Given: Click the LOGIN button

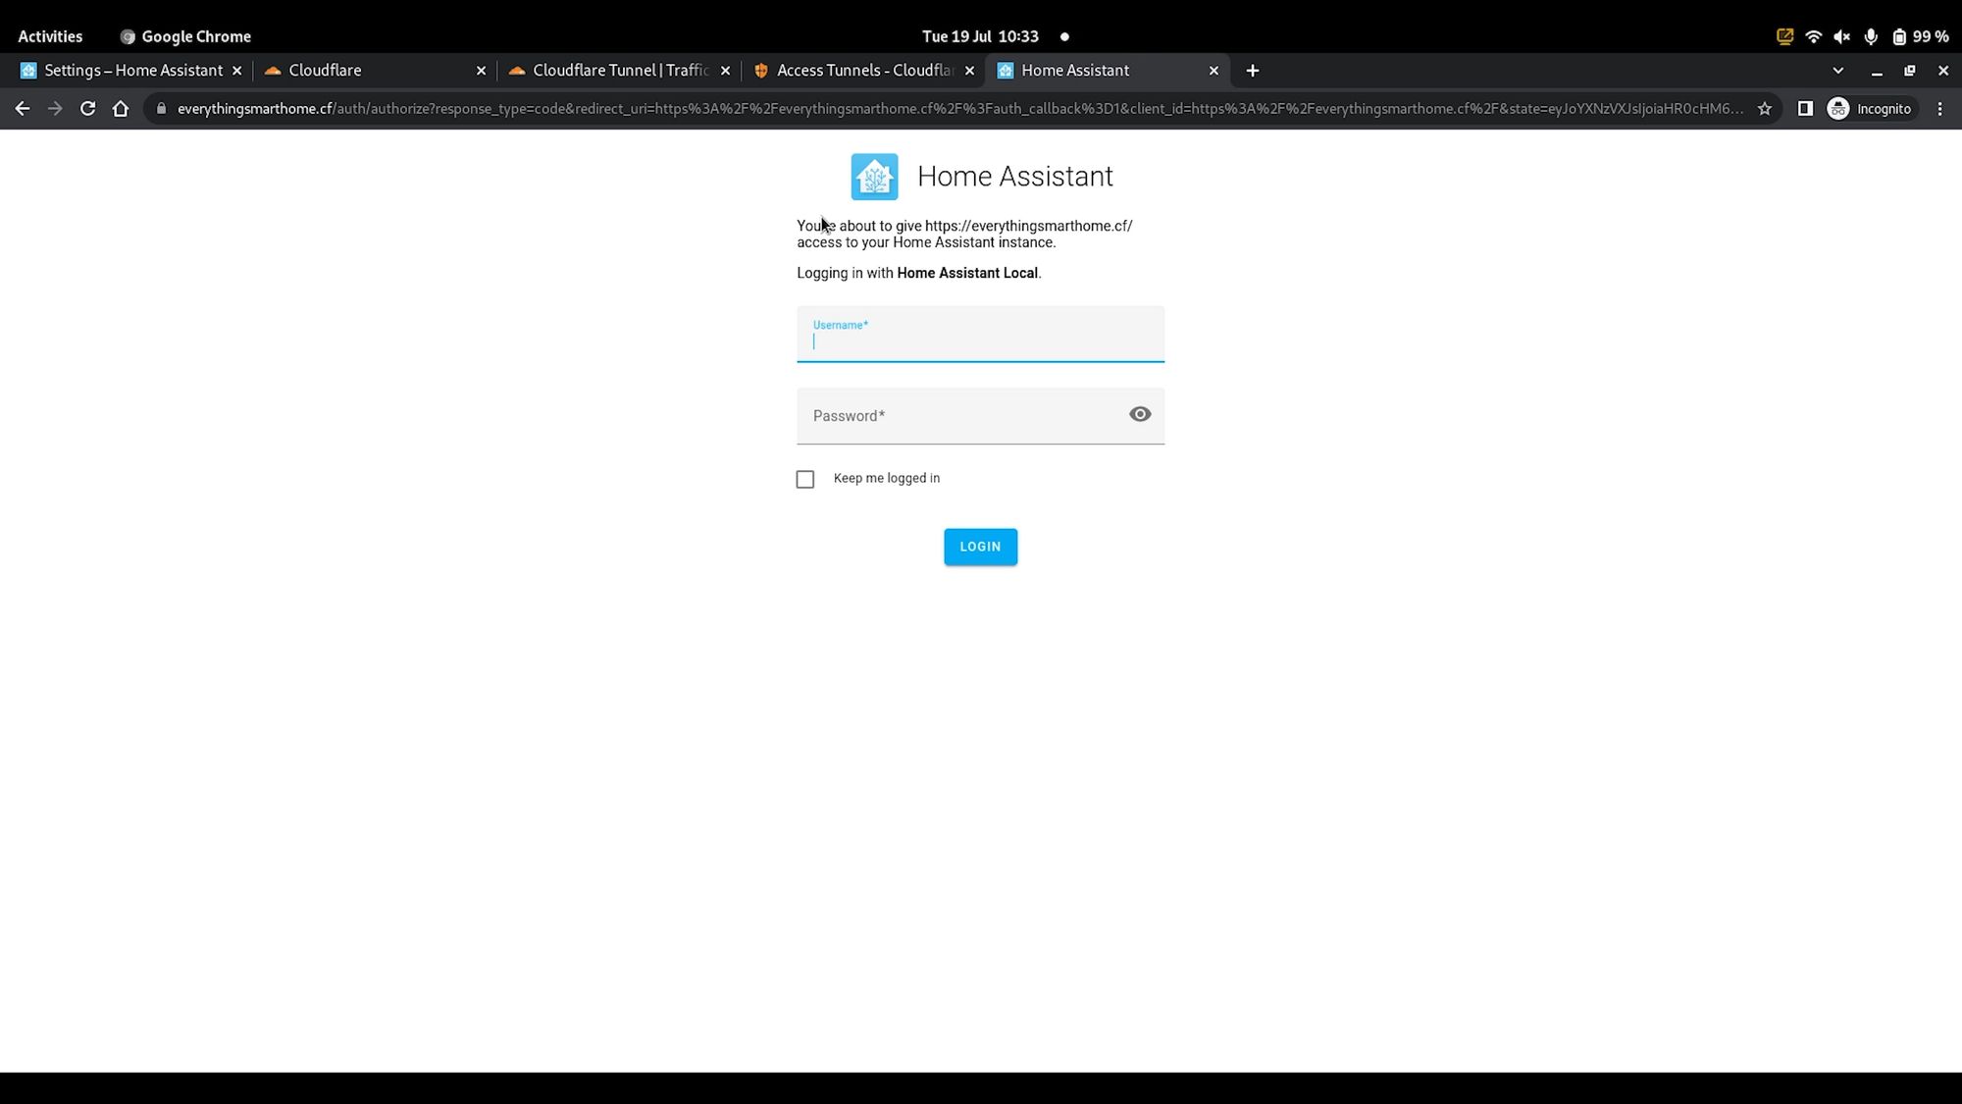Looking at the screenshot, I should [981, 546].
